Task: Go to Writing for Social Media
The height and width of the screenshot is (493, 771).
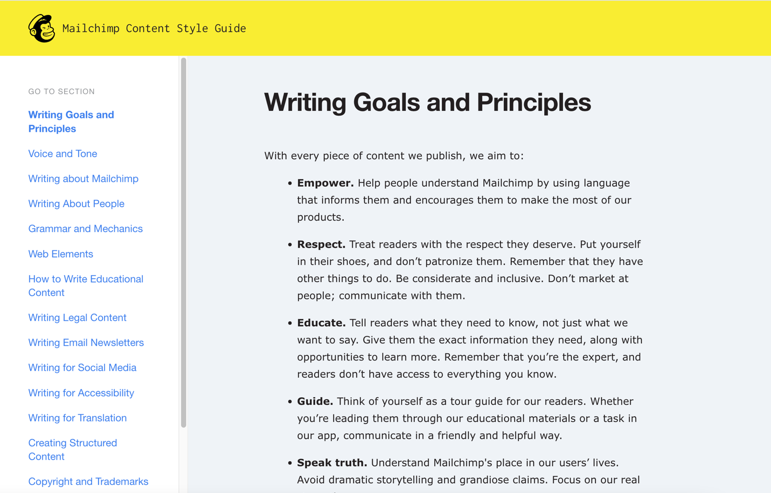Action: click(82, 367)
